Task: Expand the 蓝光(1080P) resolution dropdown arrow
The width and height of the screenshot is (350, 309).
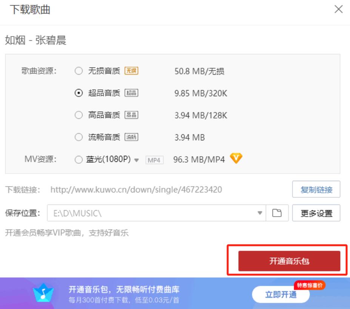Action: tap(136, 160)
